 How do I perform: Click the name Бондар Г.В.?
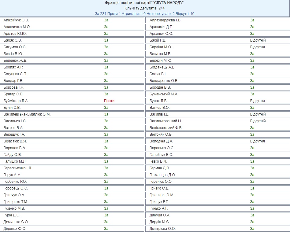pos(13,81)
